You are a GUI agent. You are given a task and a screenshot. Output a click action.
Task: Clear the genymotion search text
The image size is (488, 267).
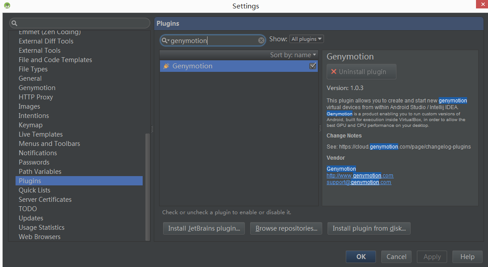pyautogui.click(x=261, y=40)
